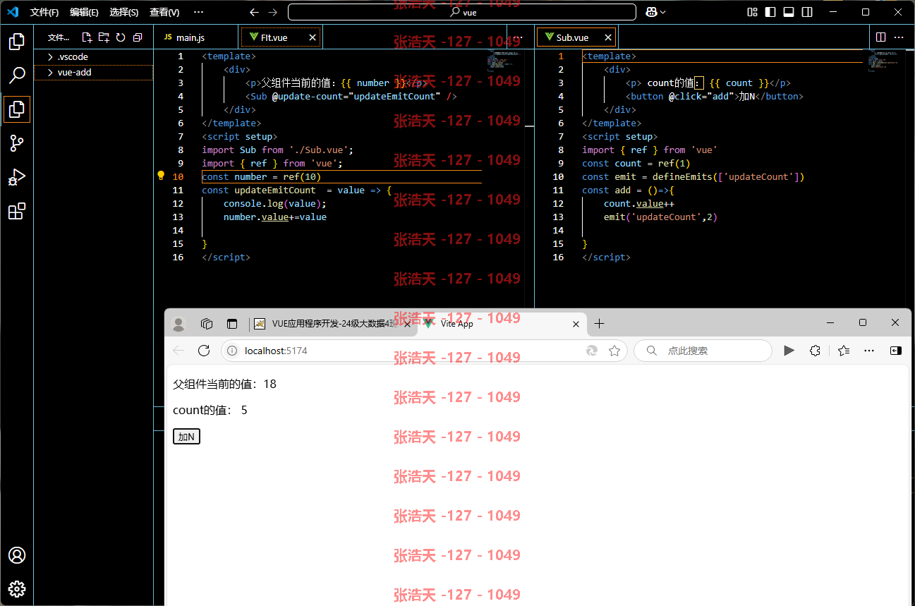This screenshot has width=915, height=606.
Task: Open more actions for the Sub.vue editor group
Action: 899,37
